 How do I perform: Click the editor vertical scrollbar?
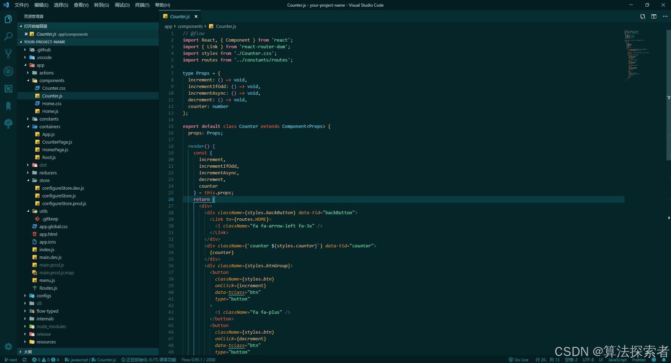point(668,95)
